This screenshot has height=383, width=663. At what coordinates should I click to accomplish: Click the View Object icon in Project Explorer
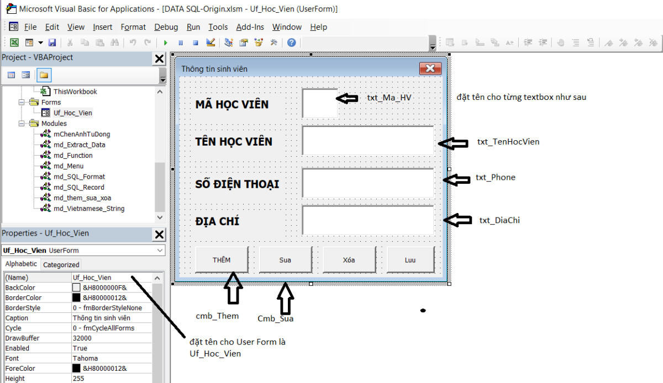[x=26, y=75]
